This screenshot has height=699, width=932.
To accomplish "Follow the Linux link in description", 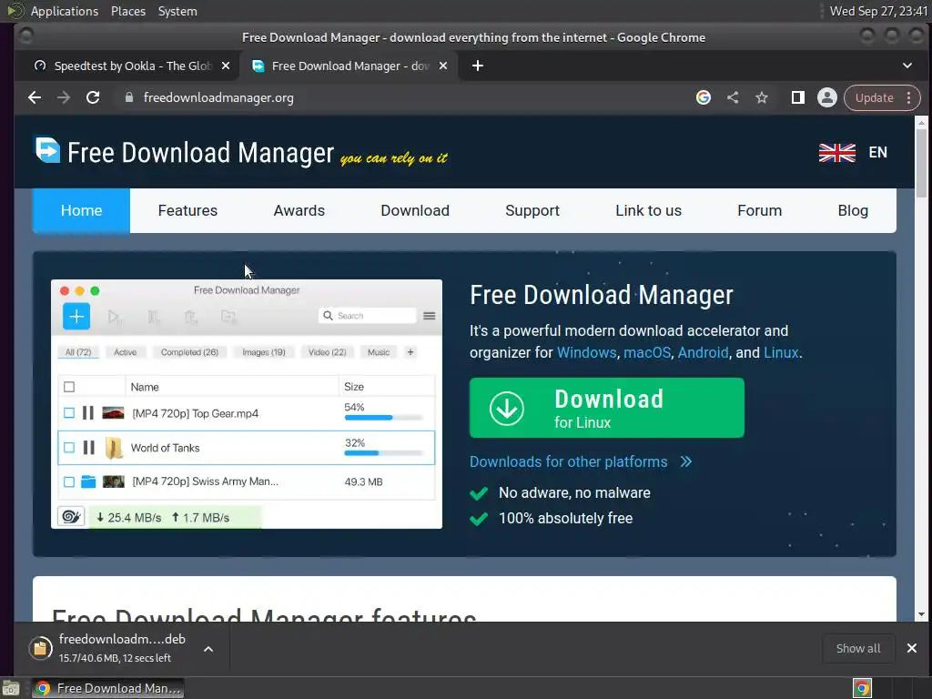I will pyautogui.click(x=780, y=352).
